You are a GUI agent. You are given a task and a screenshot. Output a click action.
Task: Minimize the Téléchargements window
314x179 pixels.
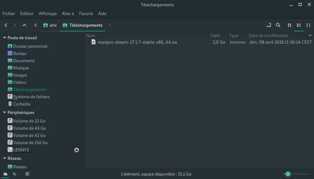(291, 5)
